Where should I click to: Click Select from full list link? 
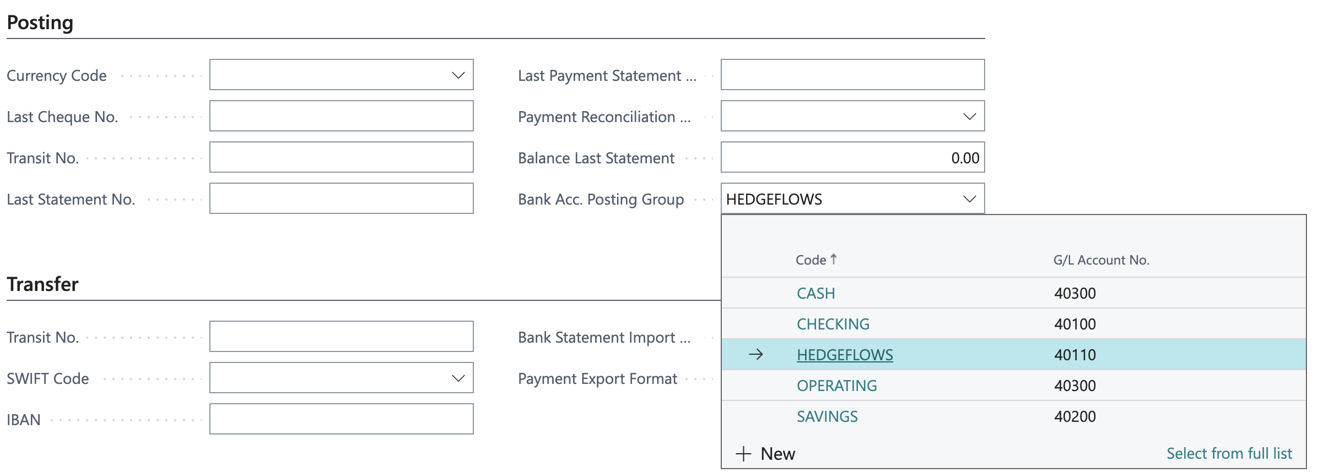[1229, 453]
